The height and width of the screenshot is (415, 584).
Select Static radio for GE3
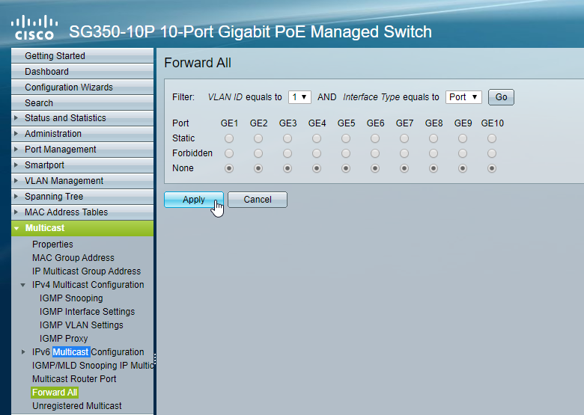[288, 138]
